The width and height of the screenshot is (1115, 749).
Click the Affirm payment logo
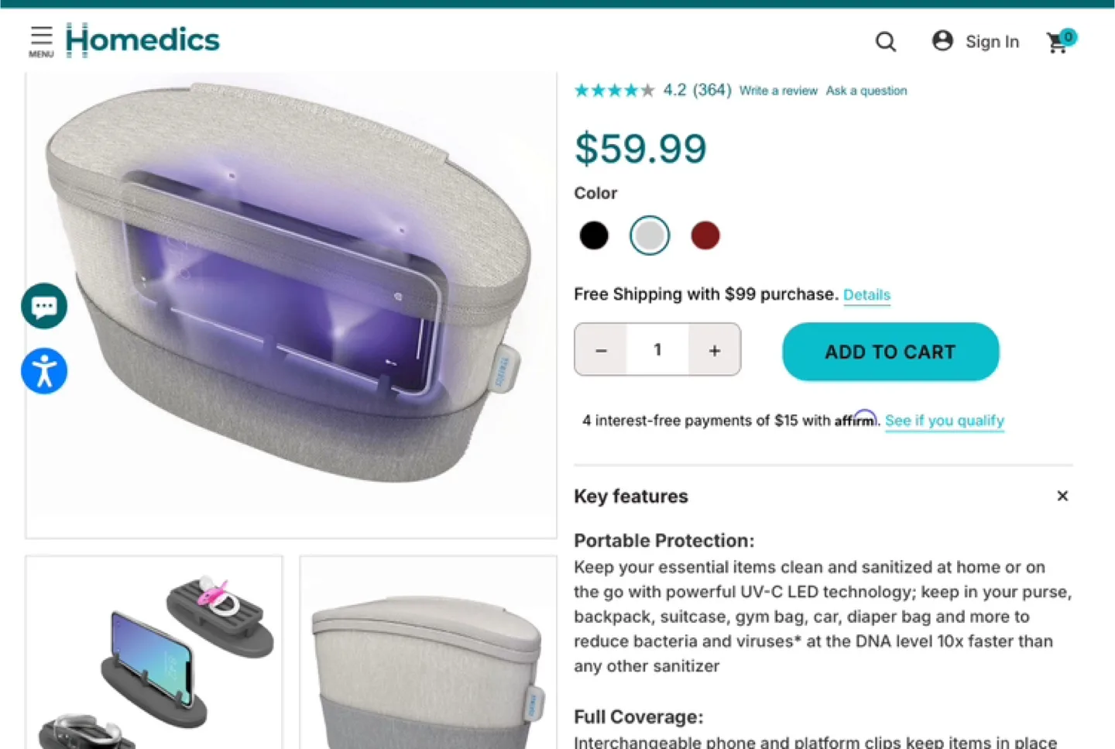[x=856, y=419]
